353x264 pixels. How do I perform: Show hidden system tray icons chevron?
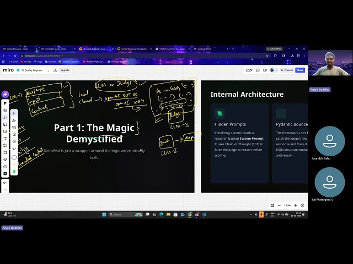[x=251, y=215]
